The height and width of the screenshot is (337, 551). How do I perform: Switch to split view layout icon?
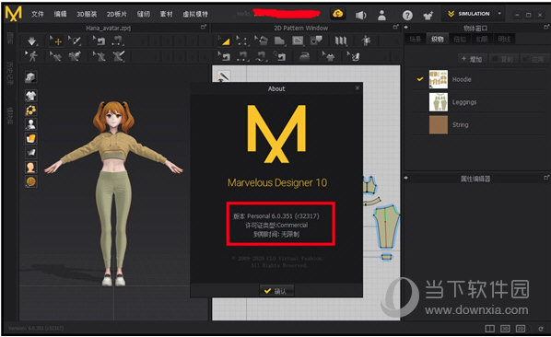489,329
